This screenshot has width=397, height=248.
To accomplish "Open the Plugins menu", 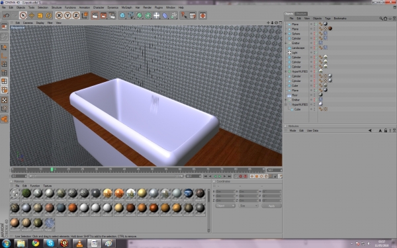I will point(159,7).
